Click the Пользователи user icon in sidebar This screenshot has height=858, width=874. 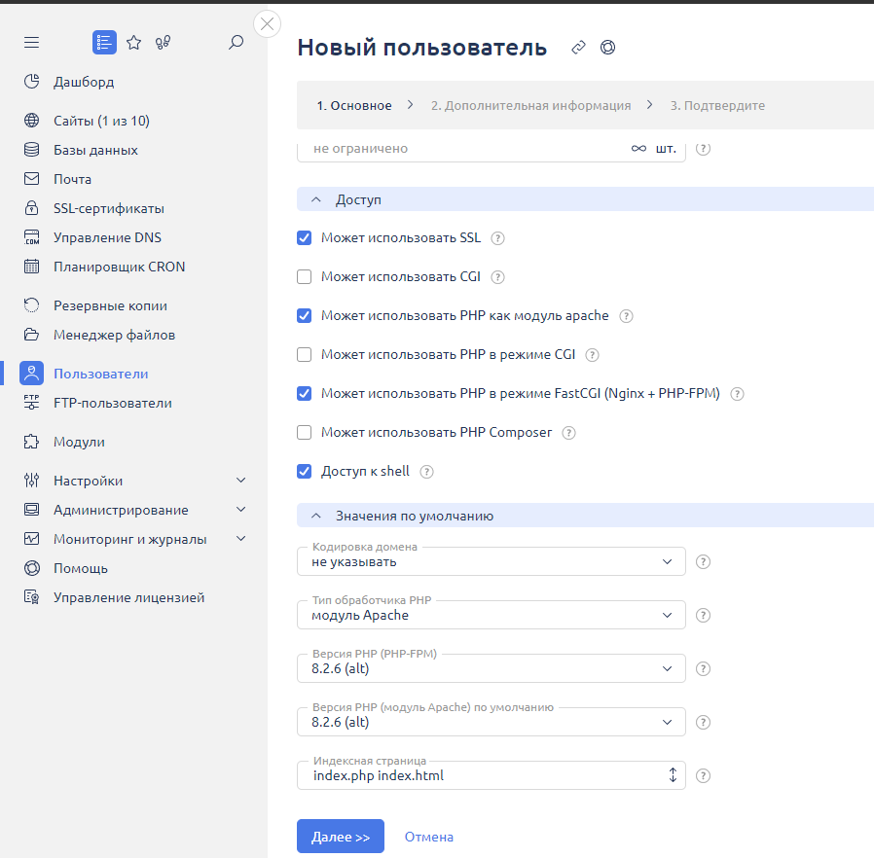(x=32, y=374)
